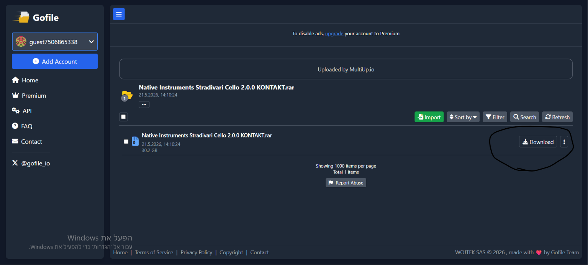Image resolution: width=588 pixels, height=265 pixels.
Task: Click the Total 1 items text
Action: click(346, 172)
